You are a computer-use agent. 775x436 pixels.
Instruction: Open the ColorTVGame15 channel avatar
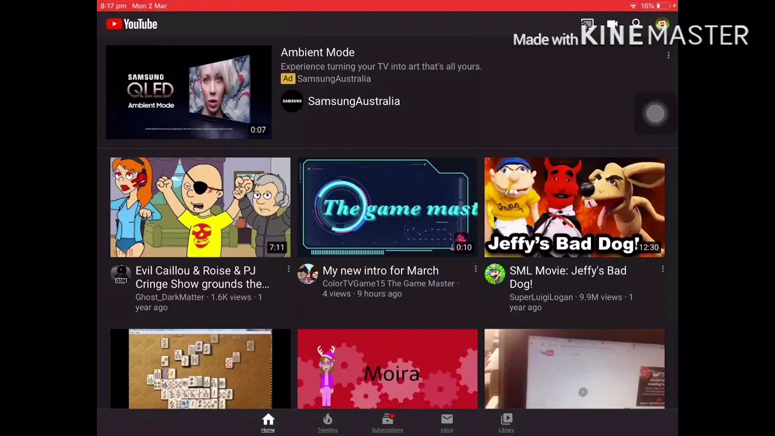point(308,274)
